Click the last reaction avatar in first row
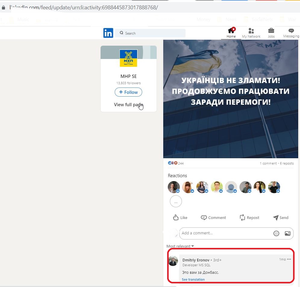The image size is (300, 287). pyautogui.click(x=274, y=187)
